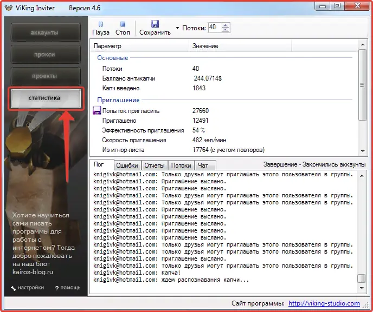Select the Капч введено row
The width and height of the screenshot is (373, 312).
(x=223, y=88)
